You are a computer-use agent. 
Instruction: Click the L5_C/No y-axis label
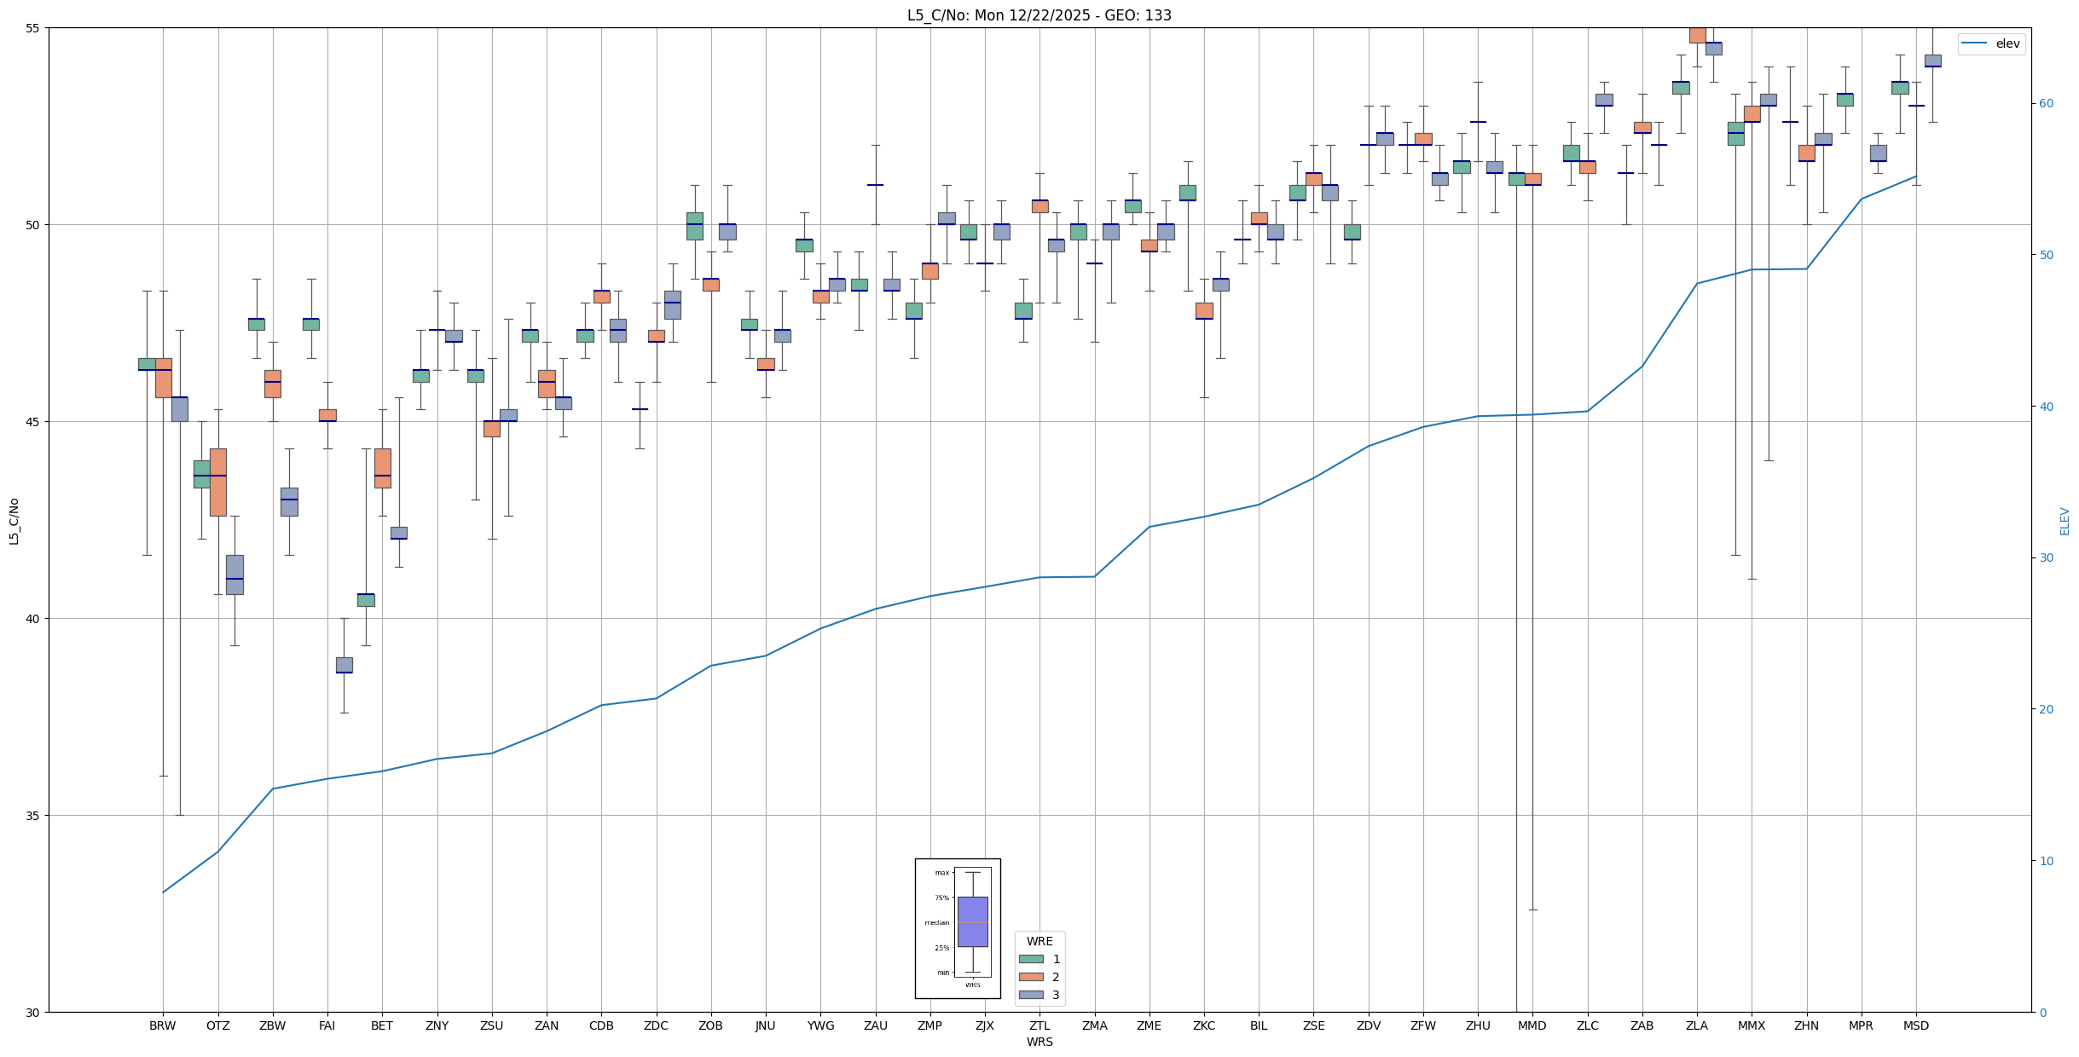[x=14, y=521]
